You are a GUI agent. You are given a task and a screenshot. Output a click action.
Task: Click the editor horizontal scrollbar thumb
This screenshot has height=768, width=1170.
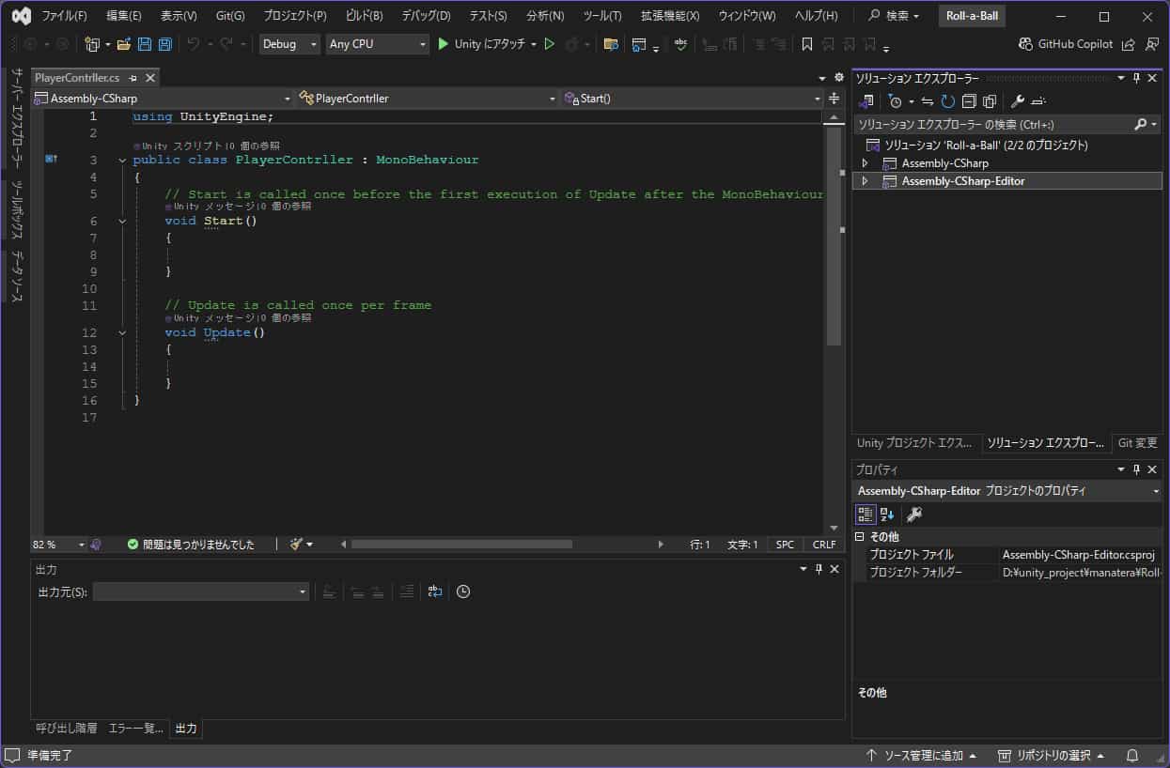pyautogui.click(x=460, y=545)
